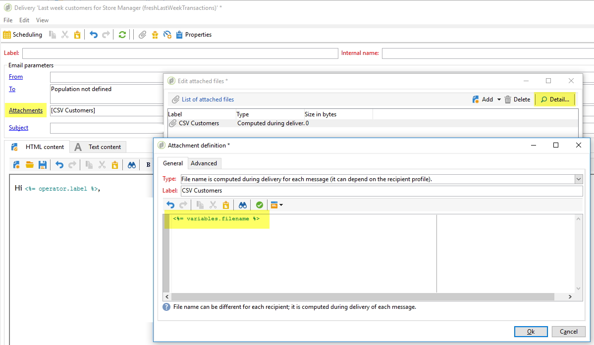The width and height of the screenshot is (594, 345).
Task: Expand the Type dropdown in Attachment definition
Action: [x=578, y=179]
